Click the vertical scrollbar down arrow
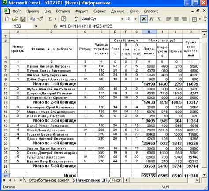The image size is (209, 191). pyautogui.click(x=204, y=175)
